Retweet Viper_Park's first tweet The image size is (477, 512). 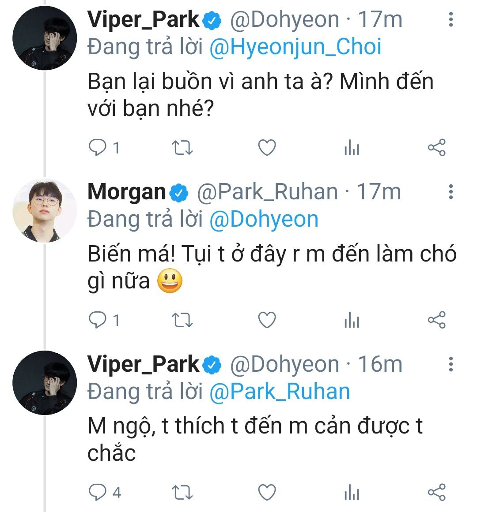click(182, 148)
